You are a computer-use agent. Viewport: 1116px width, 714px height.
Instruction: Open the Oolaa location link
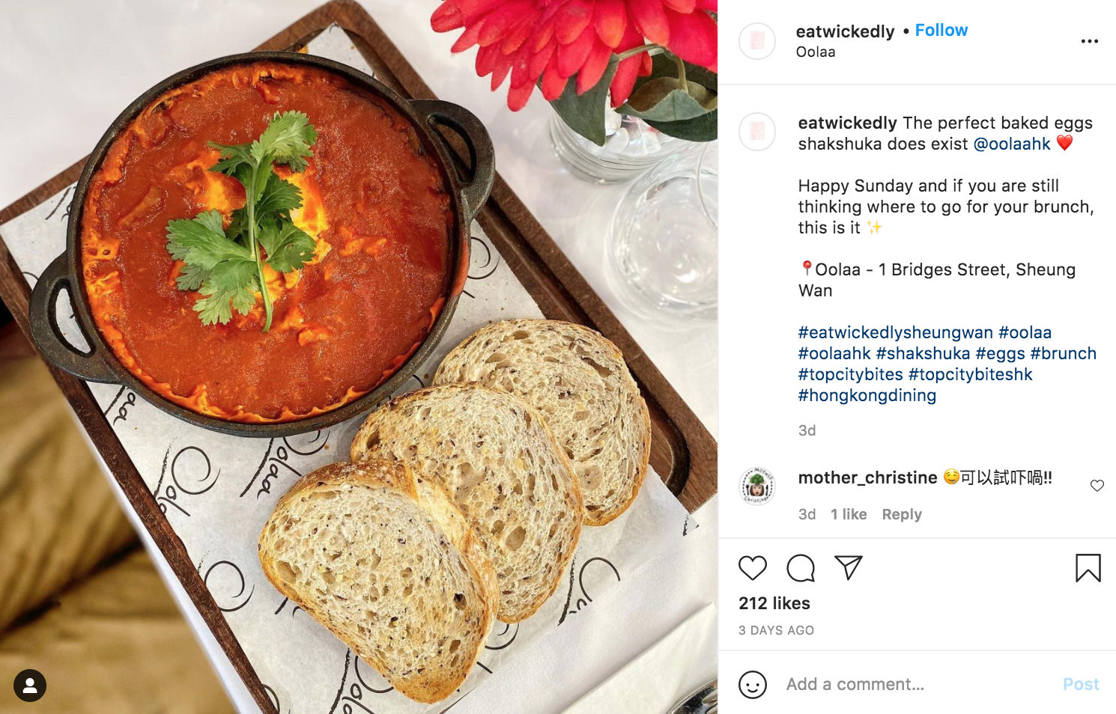coord(816,52)
